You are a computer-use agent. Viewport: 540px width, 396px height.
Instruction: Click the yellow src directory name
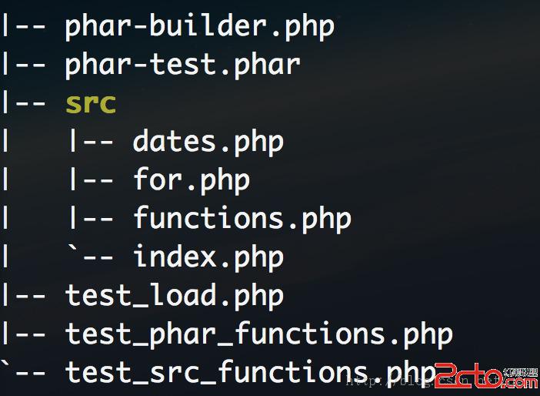pyautogui.click(x=91, y=104)
